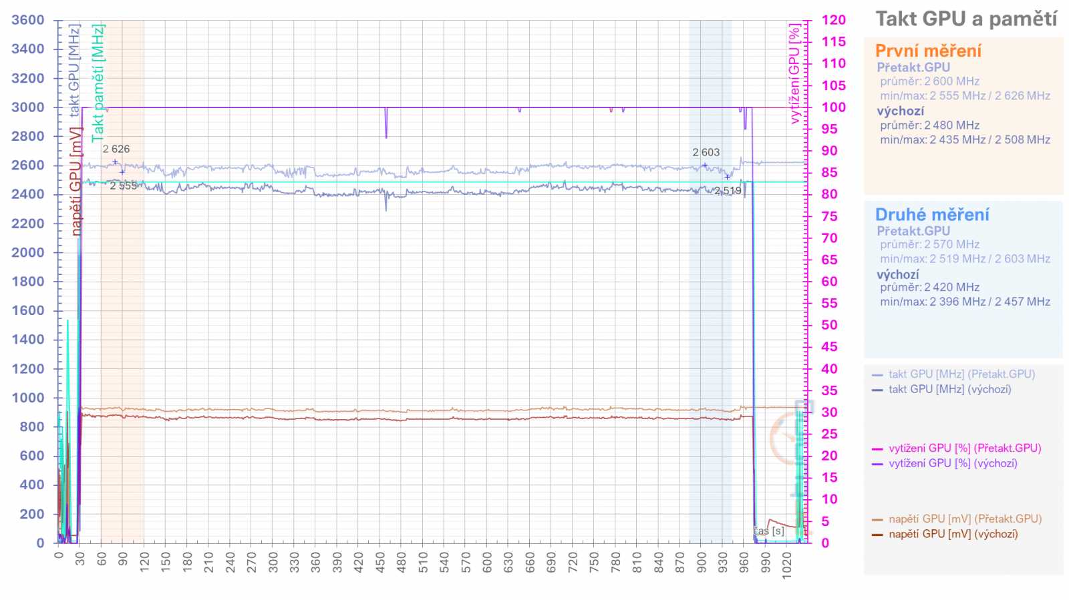Click the '2 626' peak data label

116,149
